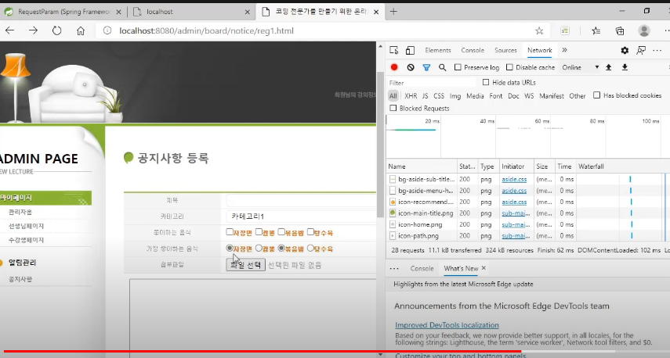Image resolution: width=670 pixels, height=358 pixels.
Task: Select the 탕수육 radio button
Action: point(310,248)
